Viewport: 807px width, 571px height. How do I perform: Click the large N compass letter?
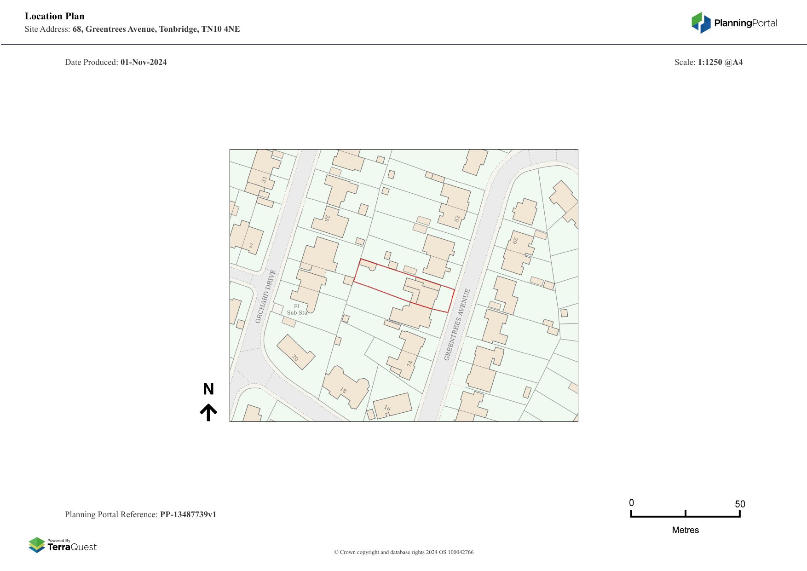click(208, 389)
